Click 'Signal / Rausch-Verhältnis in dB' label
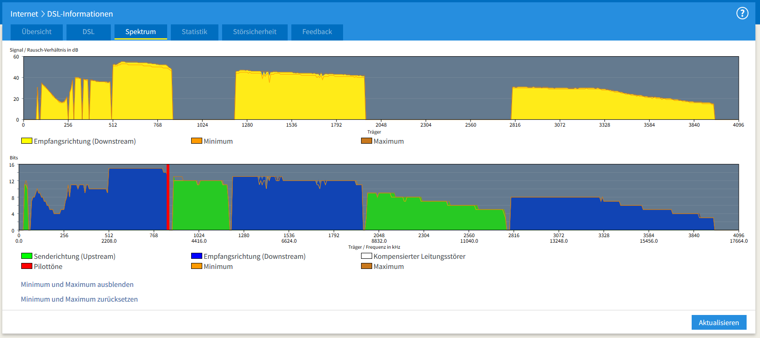760x338 pixels. [44, 50]
